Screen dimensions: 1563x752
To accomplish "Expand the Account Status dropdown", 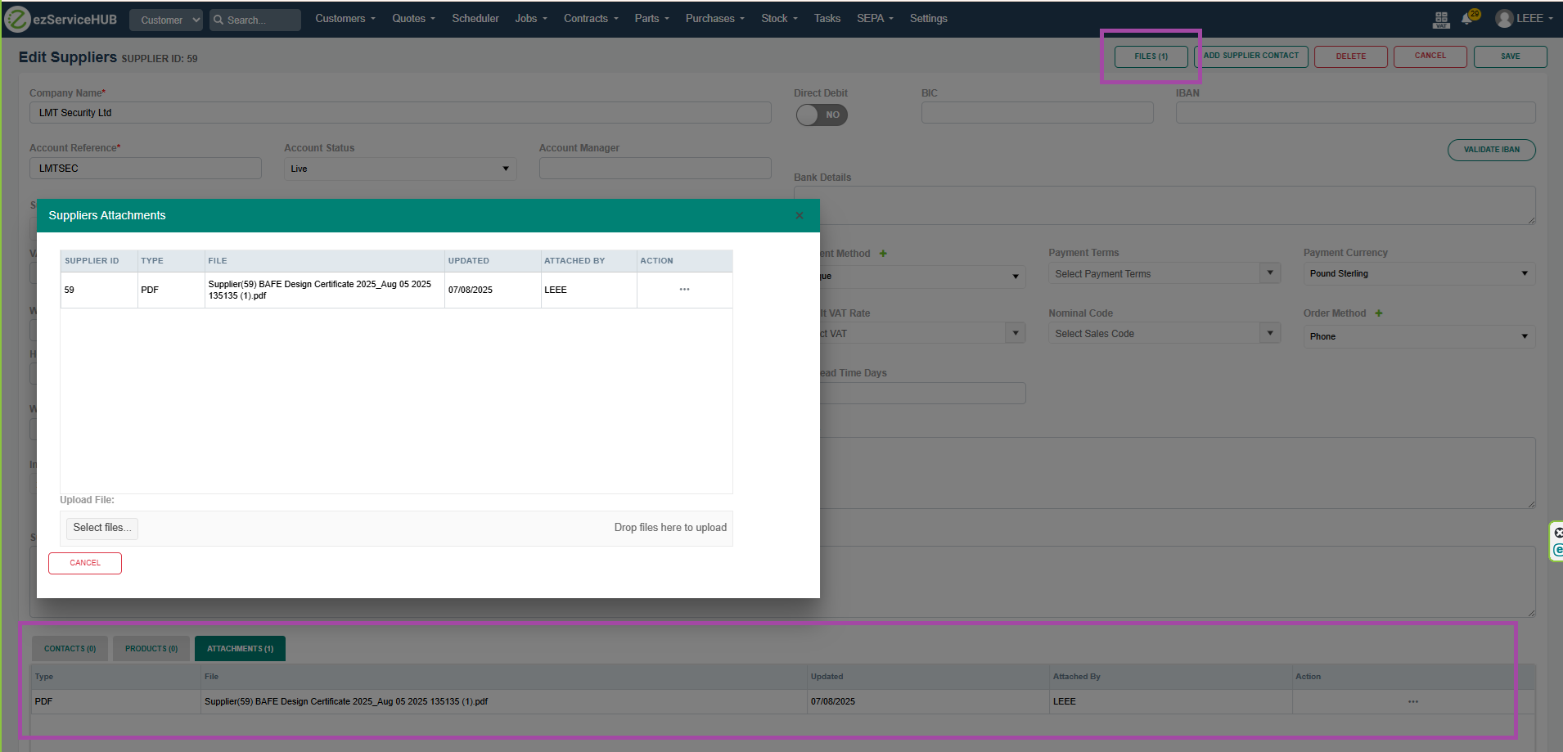I will (x=399, y=169).
